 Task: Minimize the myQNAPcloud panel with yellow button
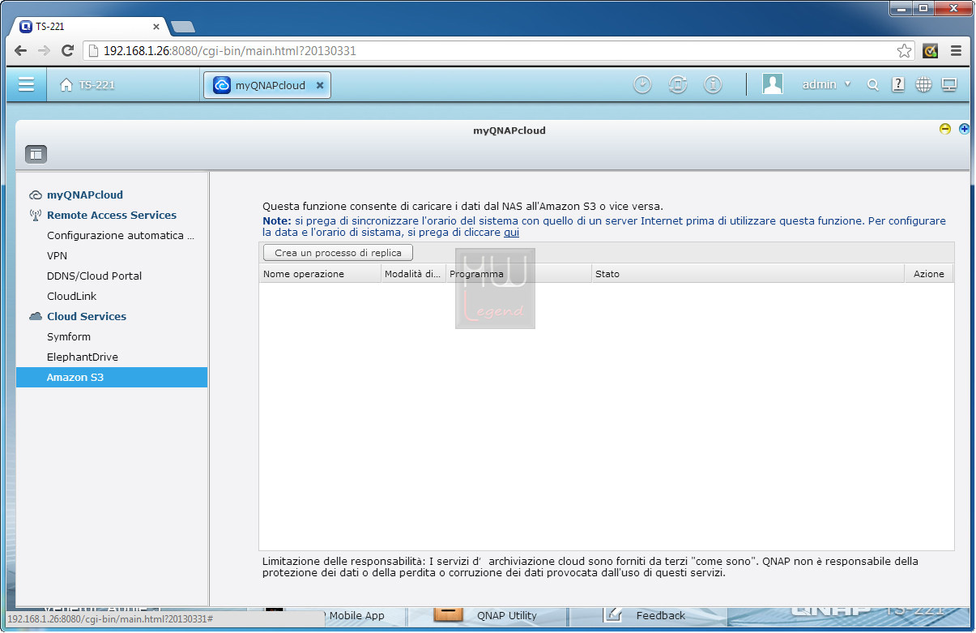(945, 129)
